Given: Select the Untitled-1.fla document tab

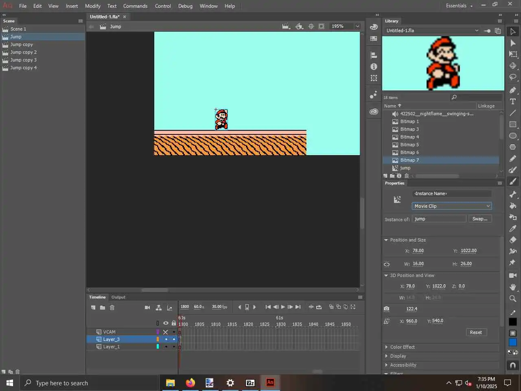Looking at the screenshot, I should click(x=105, y=17).
